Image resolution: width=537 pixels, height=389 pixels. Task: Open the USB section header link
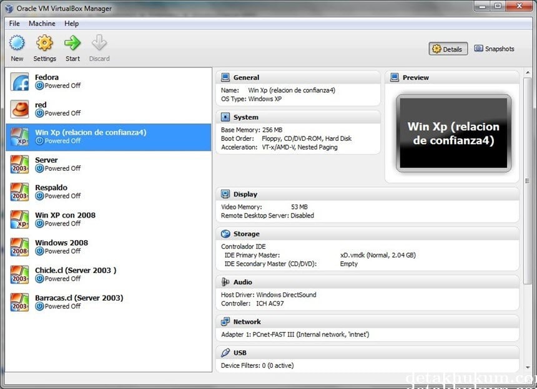240,353
